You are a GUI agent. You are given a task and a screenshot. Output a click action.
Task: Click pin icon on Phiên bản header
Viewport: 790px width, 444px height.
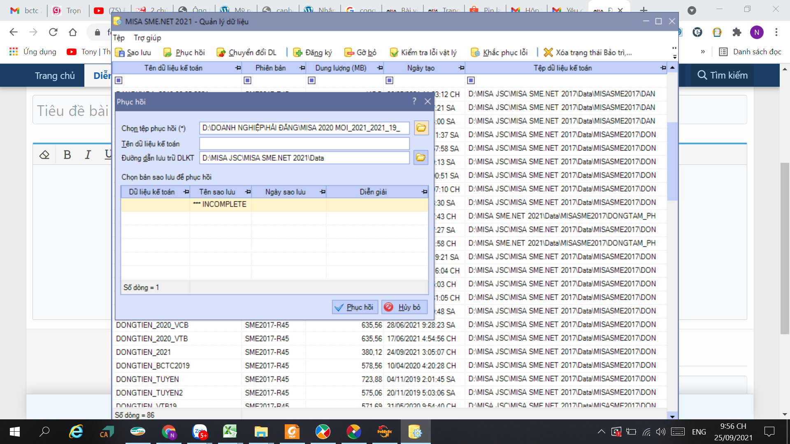tap(302, 68)
